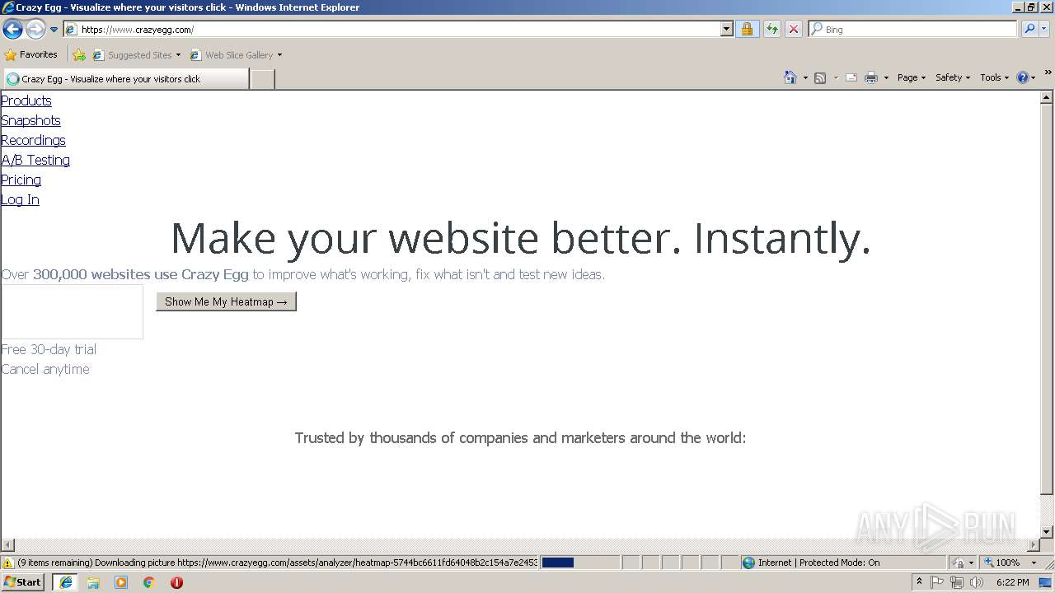
Task: Open the Products link
Action: pyautogui.click(x=26, y=100)
